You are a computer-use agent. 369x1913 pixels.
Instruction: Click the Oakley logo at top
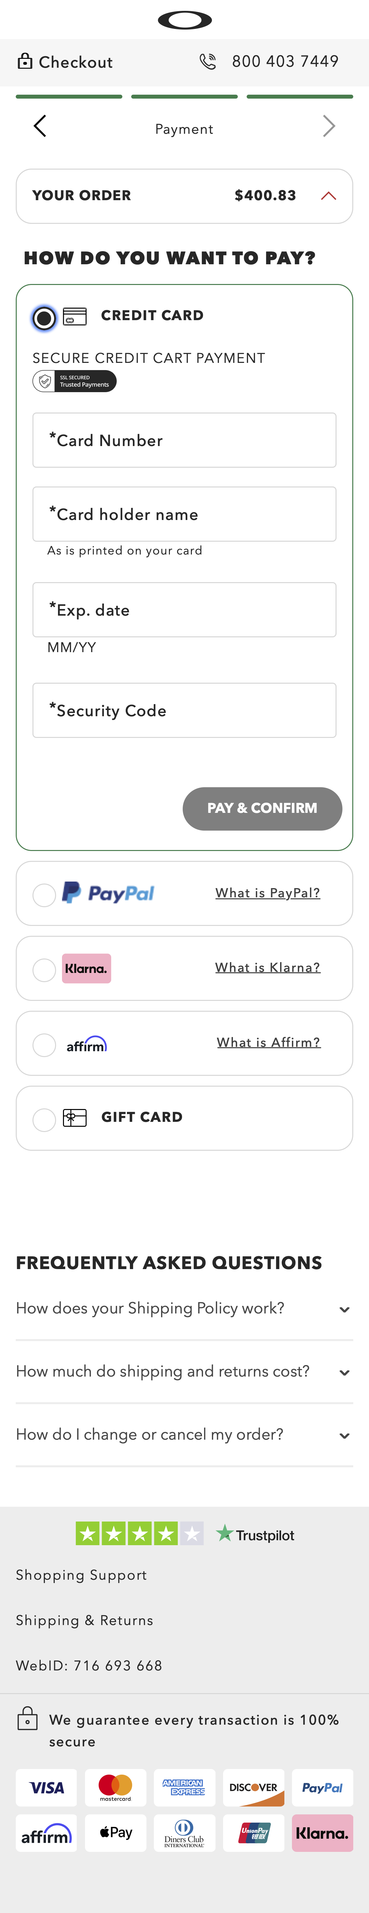click(x=184, y=20)
